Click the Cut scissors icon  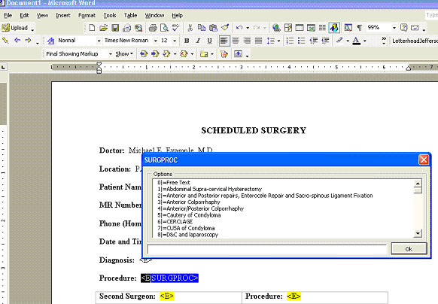coord(190,28)
